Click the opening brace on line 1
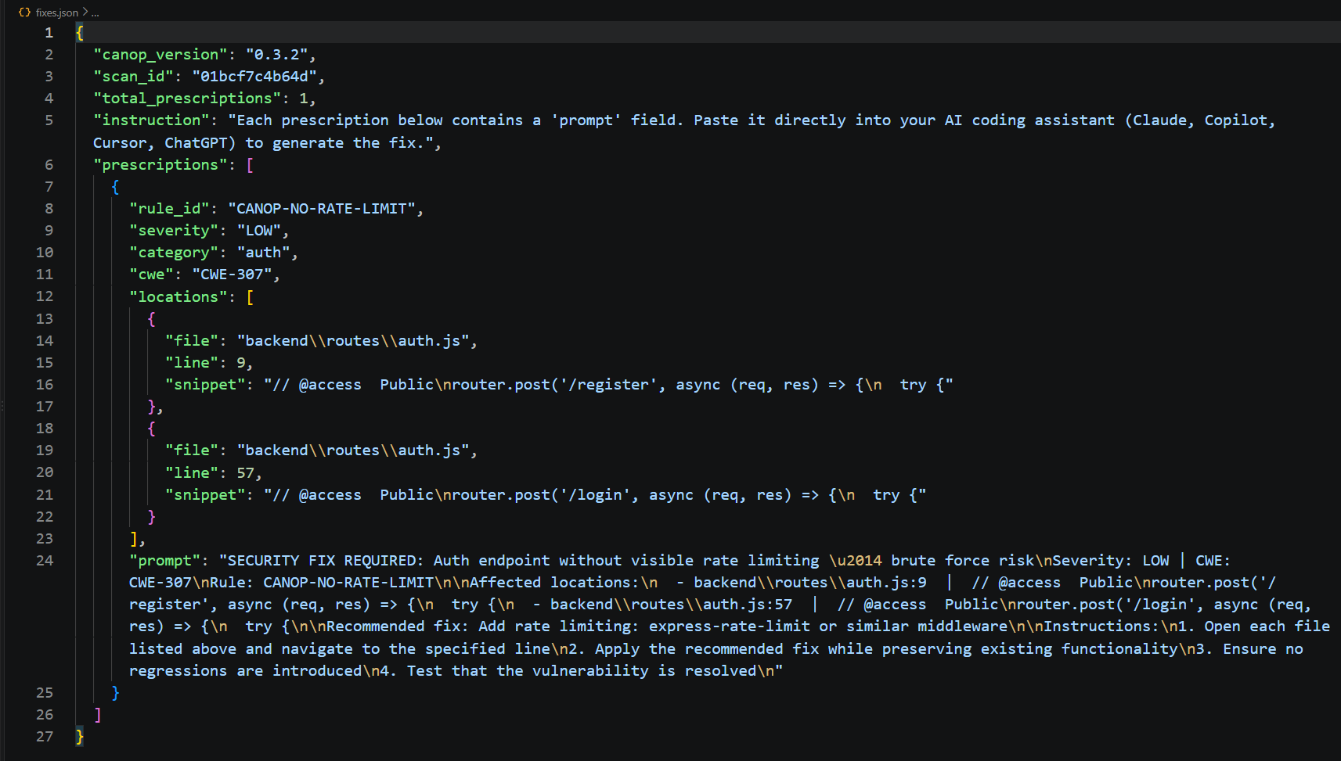The height and width of the screenshot is (761, 1341). [79, 33]
